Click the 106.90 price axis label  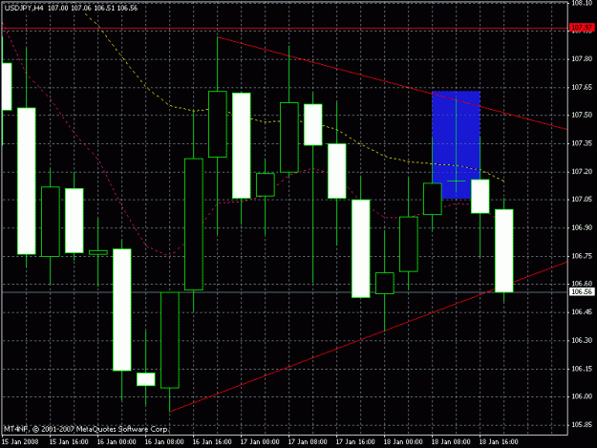(x=582, y=227)
